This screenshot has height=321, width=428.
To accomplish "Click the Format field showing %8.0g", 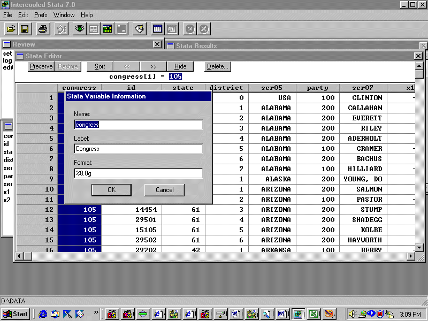I will tap(138, 173).
